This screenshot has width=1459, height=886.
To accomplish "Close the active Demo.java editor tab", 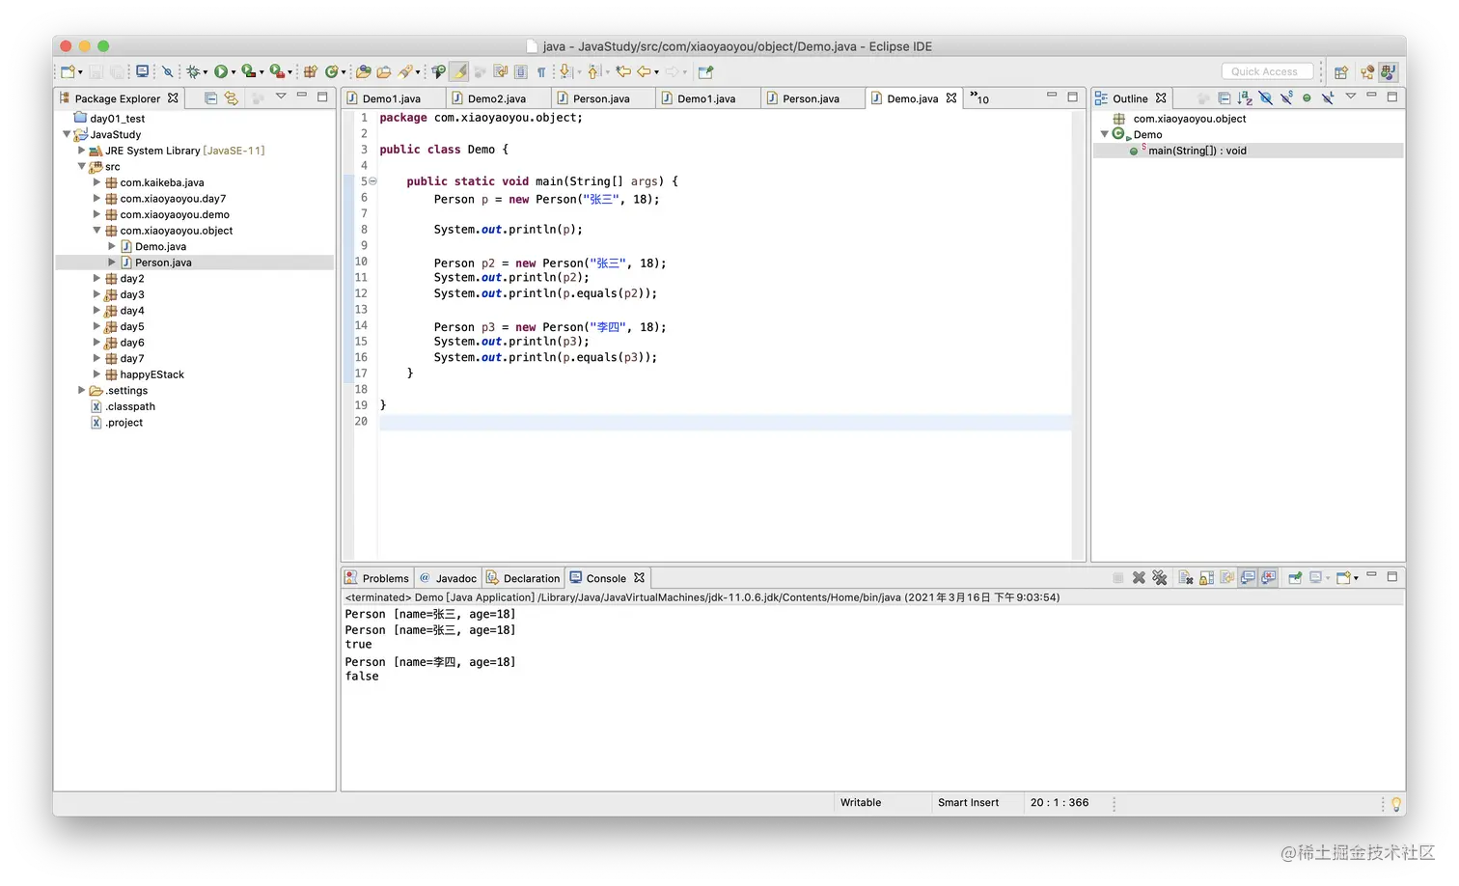I will tap(951, 97).
